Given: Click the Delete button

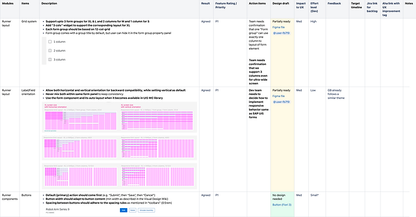Looking at the screenshot, I should [x=133, y=210].
